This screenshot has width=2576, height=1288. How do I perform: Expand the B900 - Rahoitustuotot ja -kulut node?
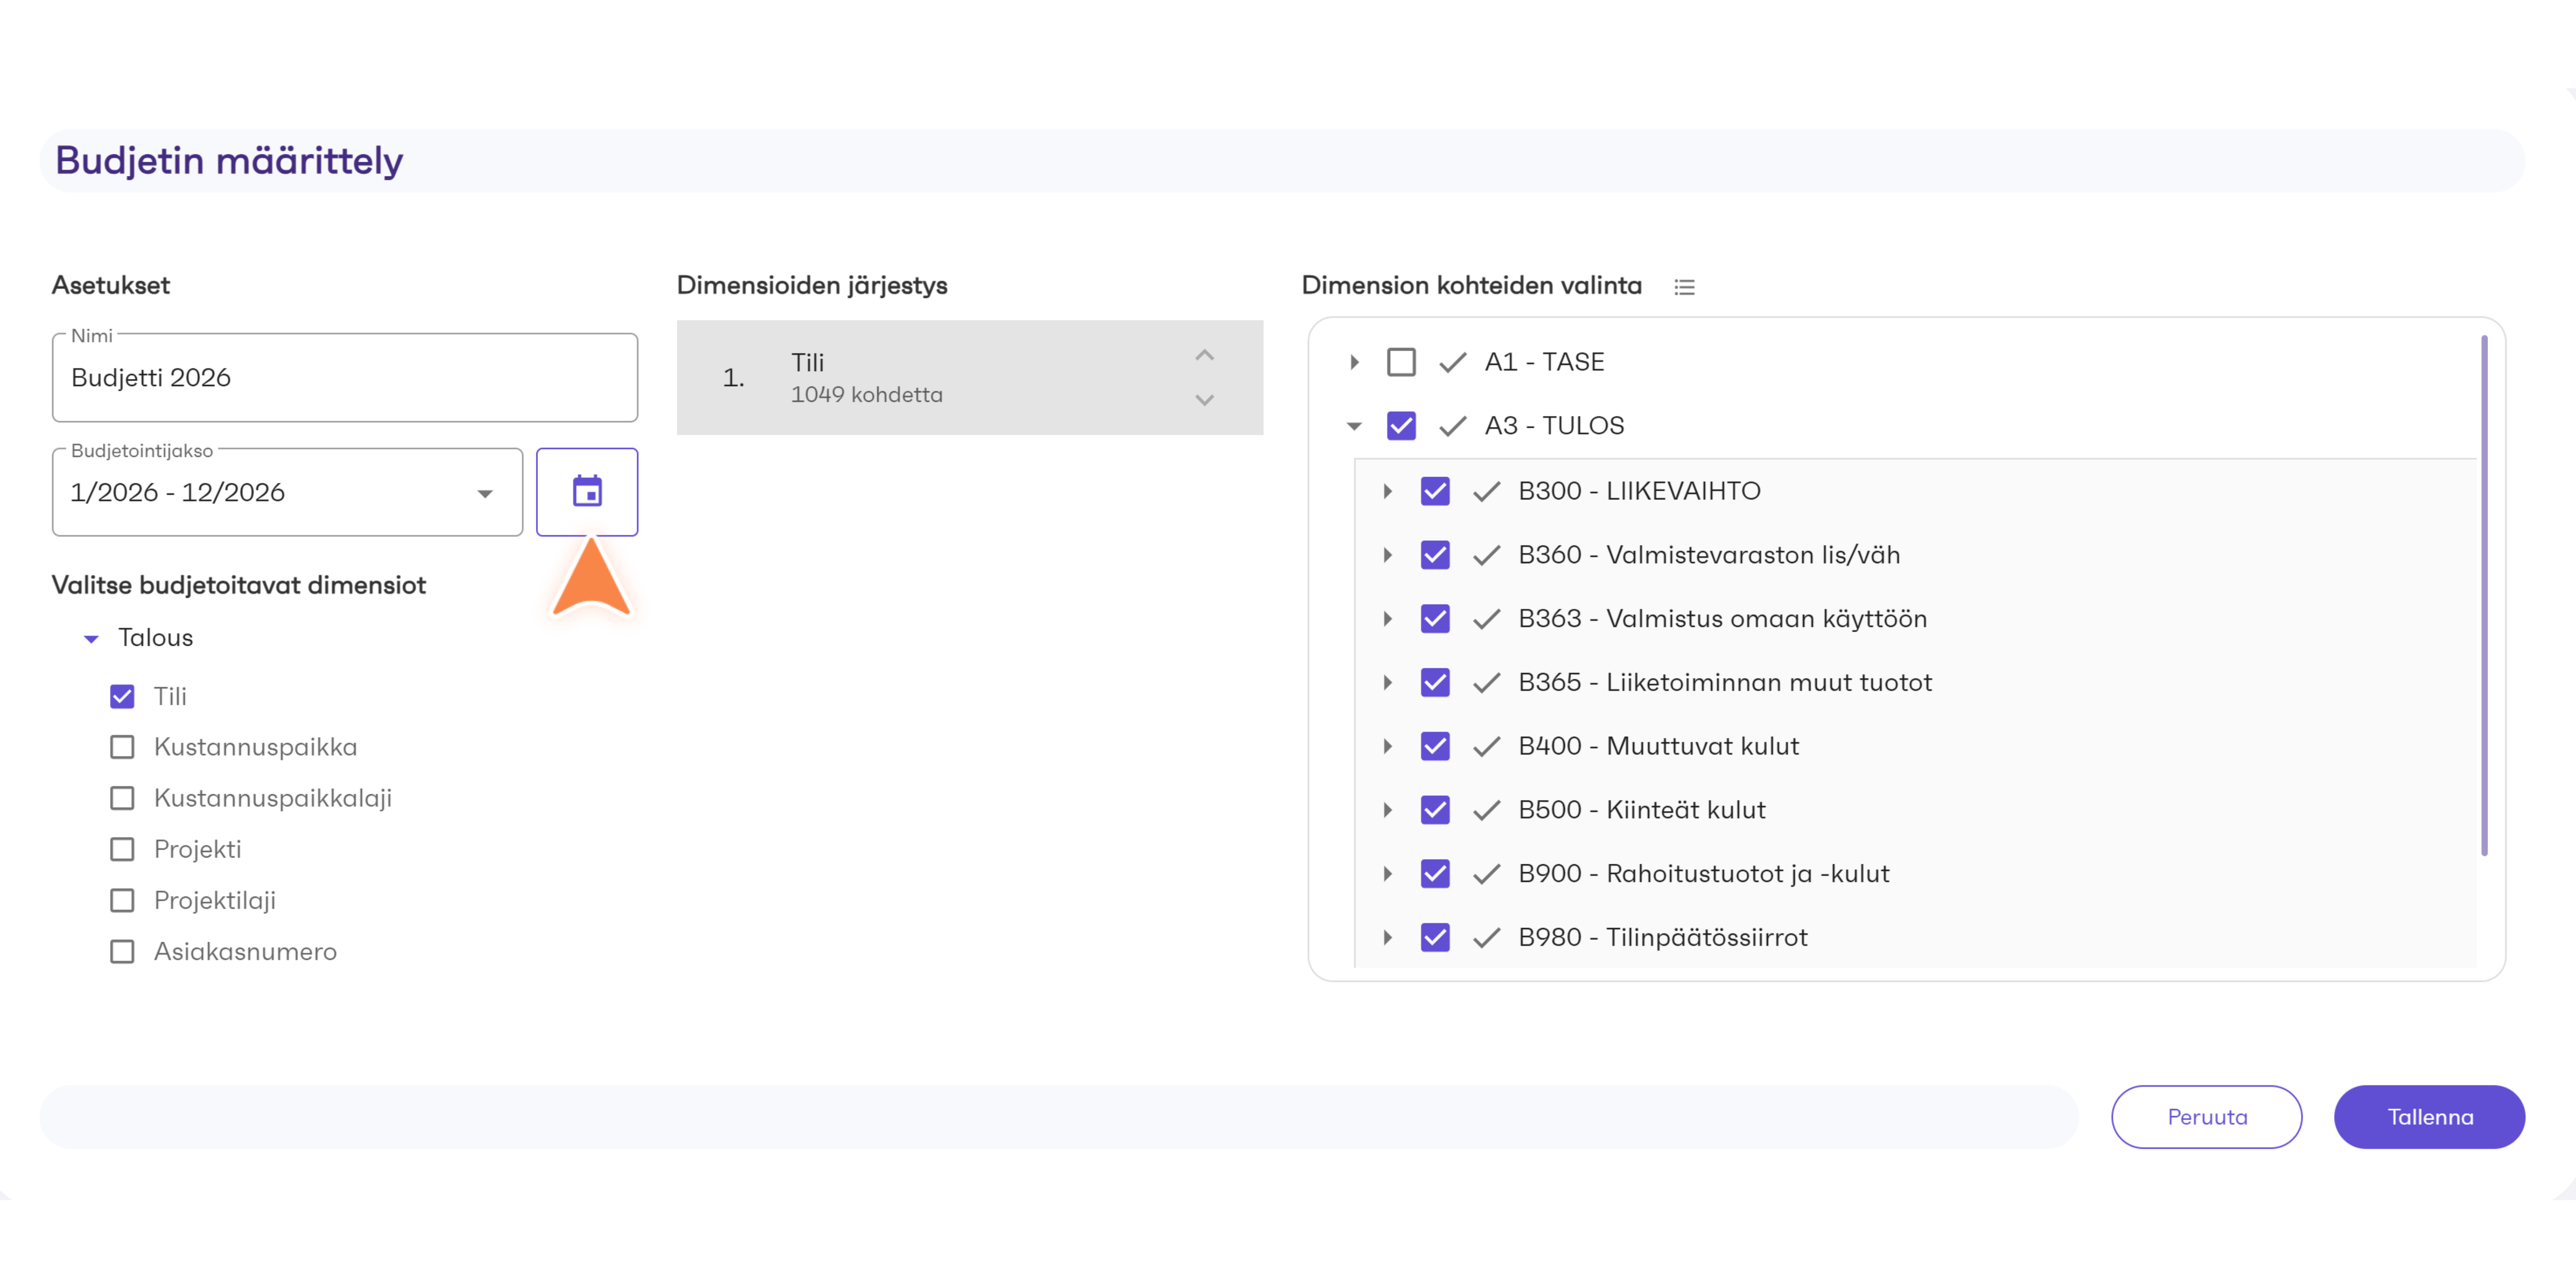pos(1388,874)
